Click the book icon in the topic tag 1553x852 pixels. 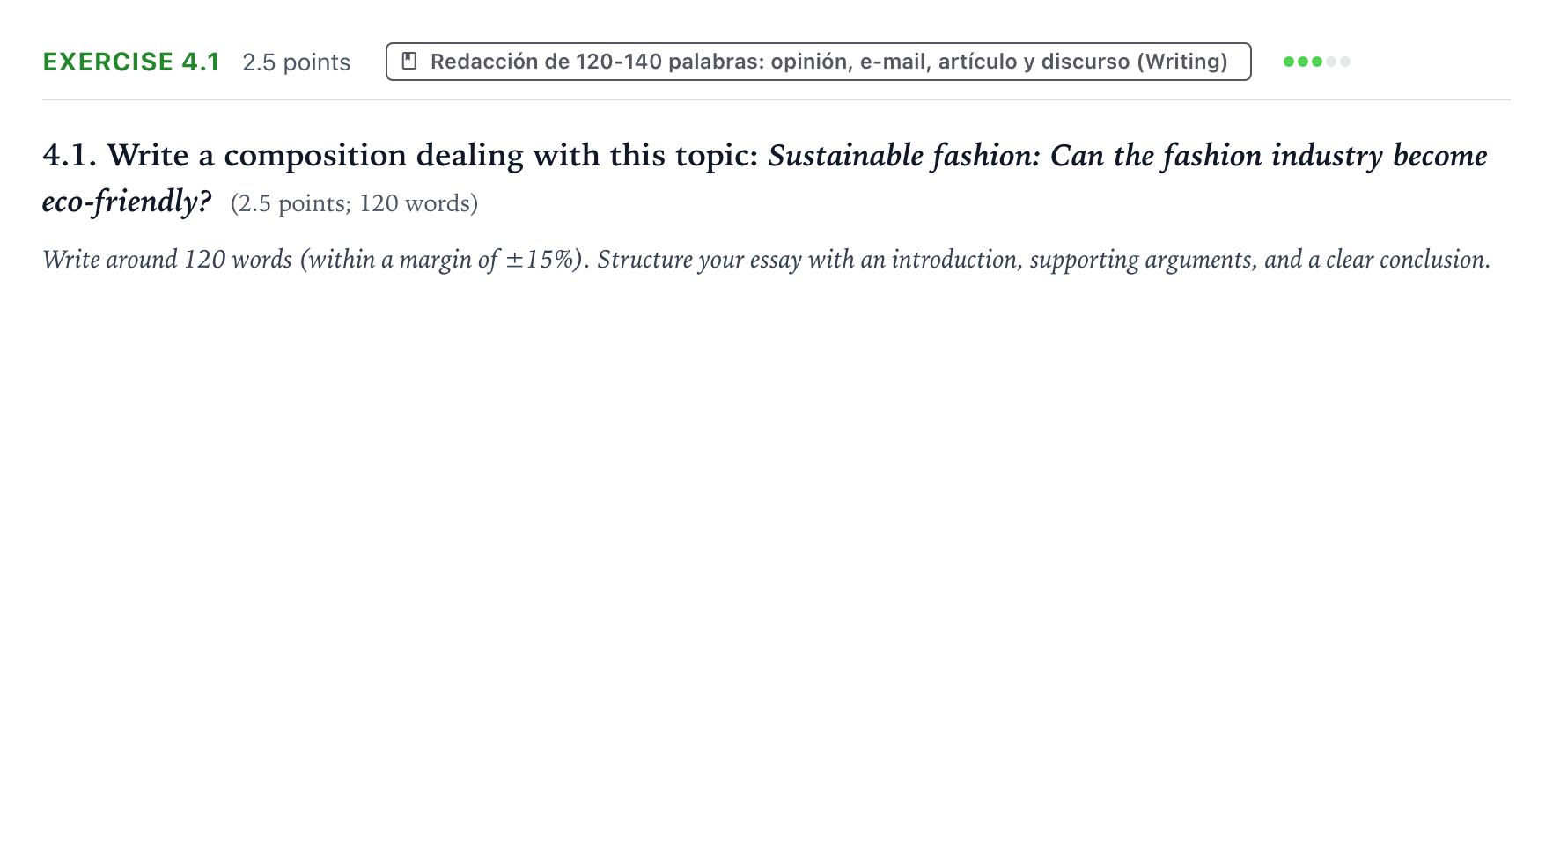point(409,61)
